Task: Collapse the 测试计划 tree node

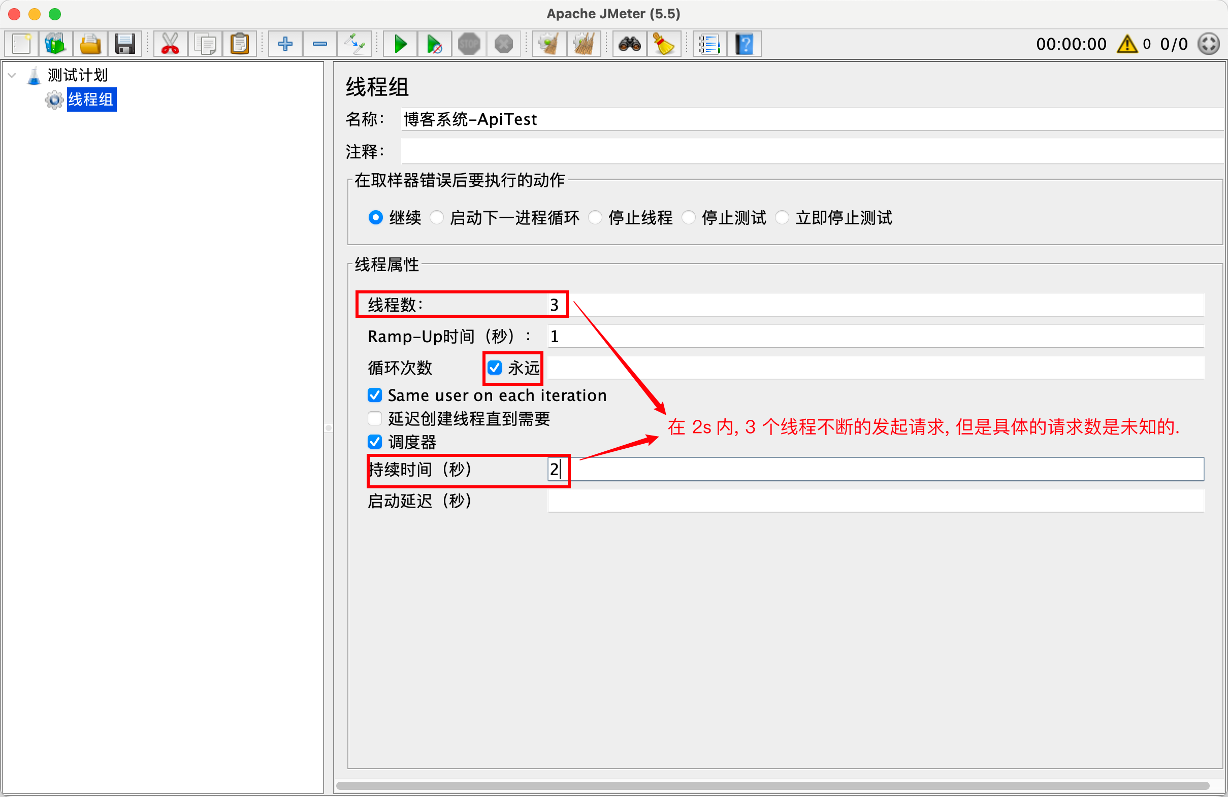Action: (x=12, y=75)
